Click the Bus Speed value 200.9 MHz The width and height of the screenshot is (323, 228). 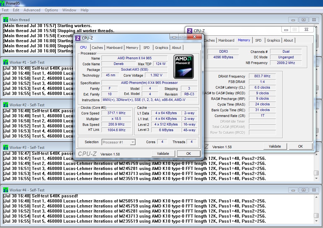[116, 124]
